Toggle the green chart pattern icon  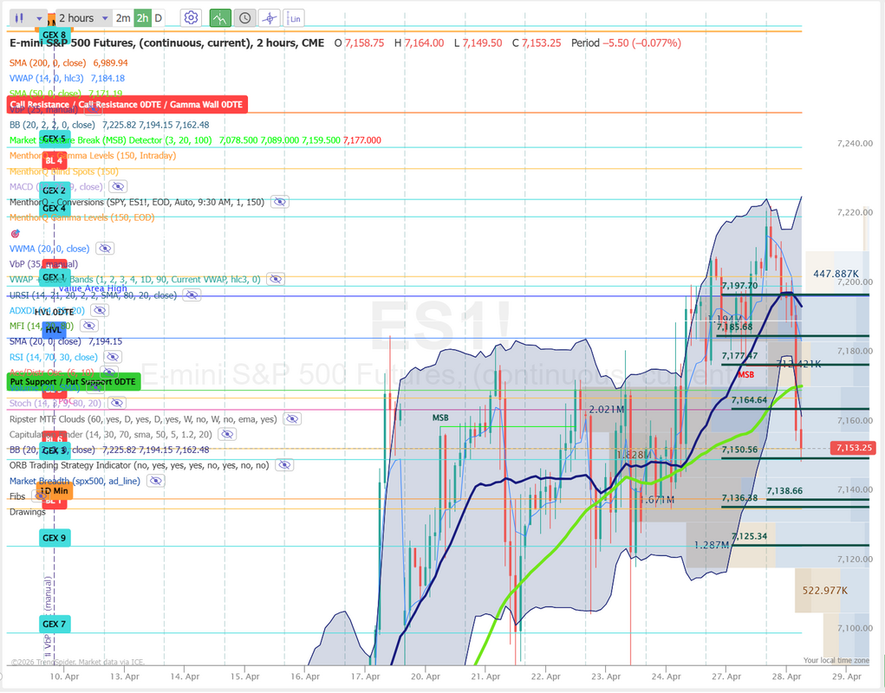coord(220,18)
